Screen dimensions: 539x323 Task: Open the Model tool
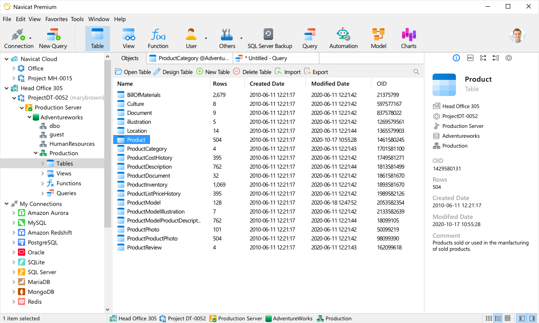coord(378,38)
